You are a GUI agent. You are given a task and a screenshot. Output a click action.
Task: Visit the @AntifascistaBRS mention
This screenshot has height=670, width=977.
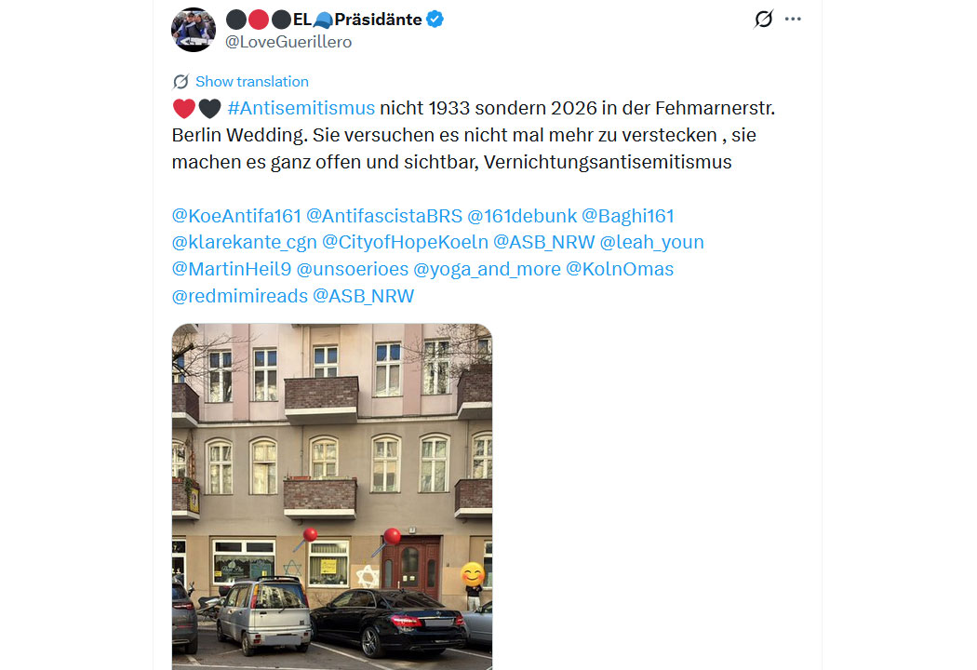(384, 216)
